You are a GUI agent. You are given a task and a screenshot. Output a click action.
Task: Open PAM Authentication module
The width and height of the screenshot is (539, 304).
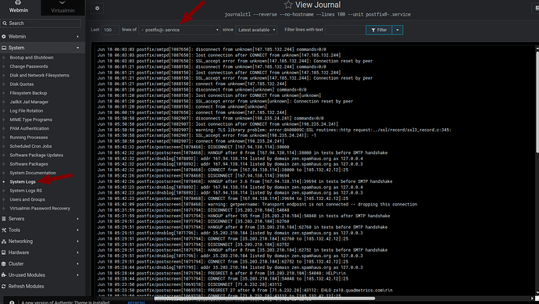coord(30,129)
